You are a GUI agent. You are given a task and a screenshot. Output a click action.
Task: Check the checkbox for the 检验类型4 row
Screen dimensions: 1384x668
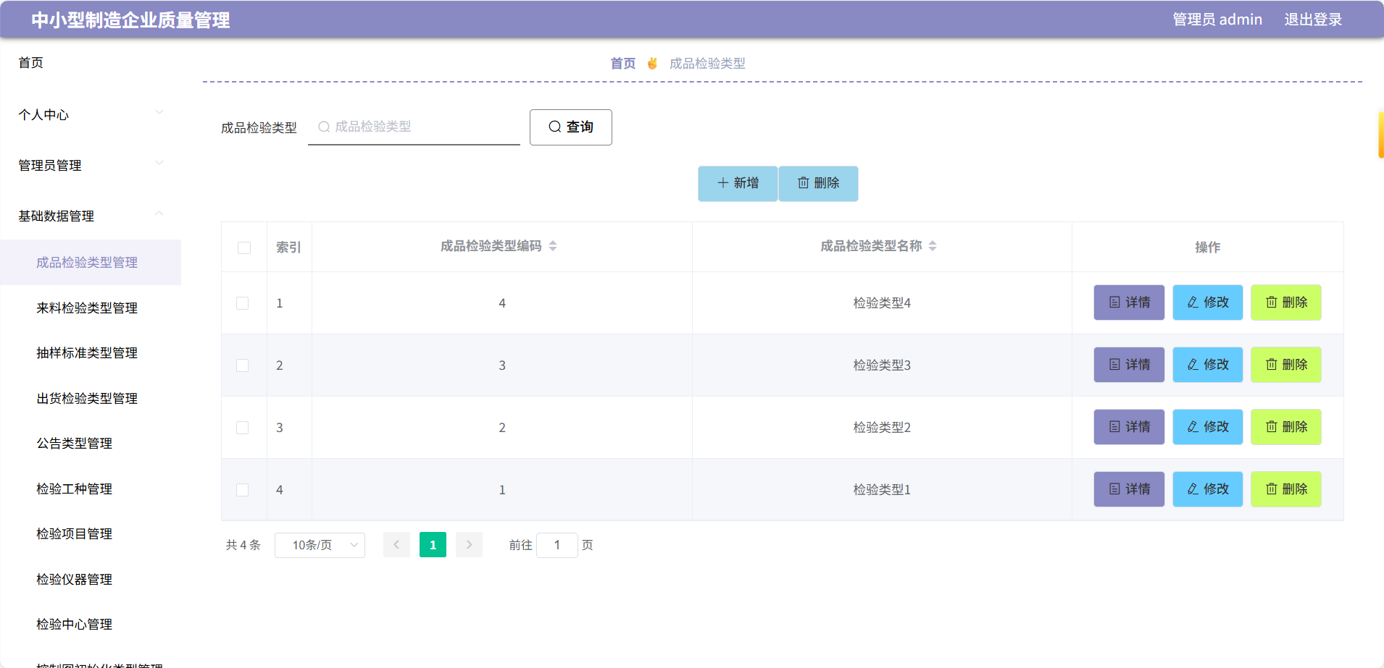click(x=243, y=303)
